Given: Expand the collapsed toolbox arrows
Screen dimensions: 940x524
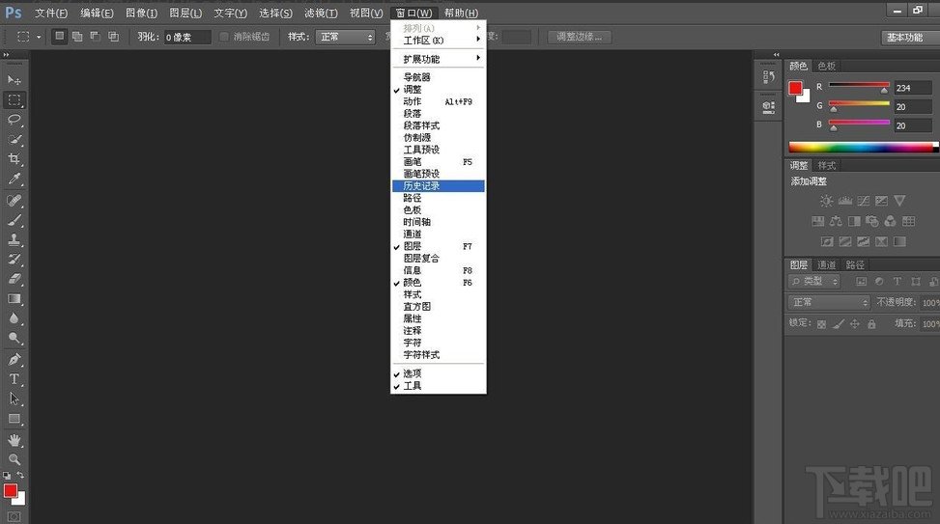Looking at the screenshot, I should 7,54.
